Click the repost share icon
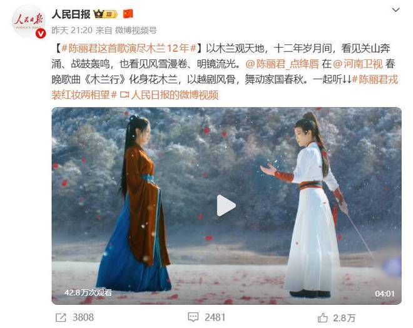 pos(61,317)
